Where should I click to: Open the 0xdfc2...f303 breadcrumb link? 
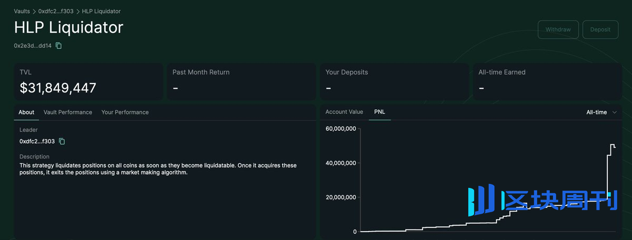pos(56,11)
